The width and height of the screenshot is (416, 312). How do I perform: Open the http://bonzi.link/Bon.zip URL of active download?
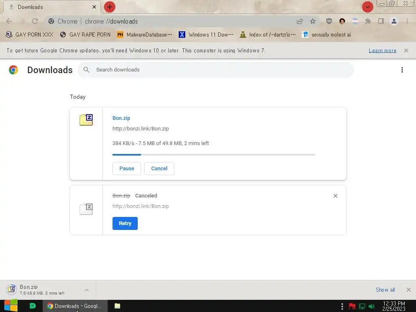pos(141,129)
